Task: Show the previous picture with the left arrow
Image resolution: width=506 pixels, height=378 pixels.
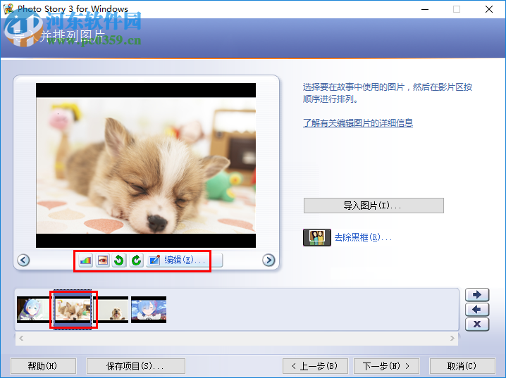Action: point(23,260)
